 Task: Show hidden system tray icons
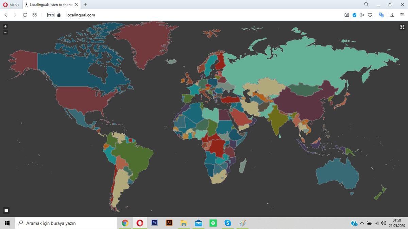[362, 223]
